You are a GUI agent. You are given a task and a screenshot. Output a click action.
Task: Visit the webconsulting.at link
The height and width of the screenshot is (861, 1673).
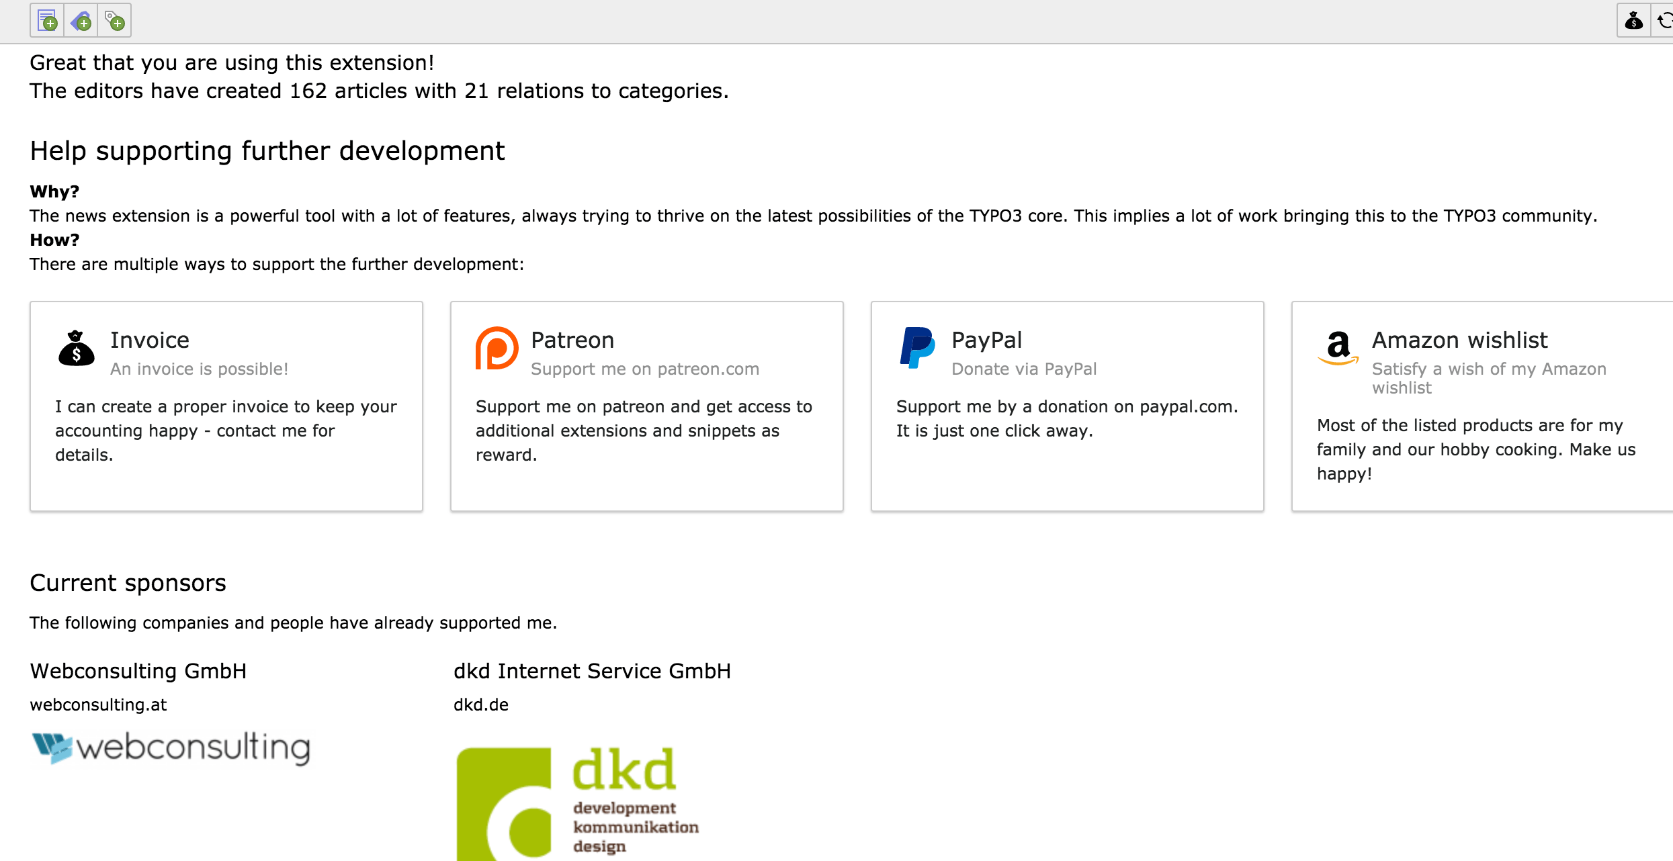98,705
